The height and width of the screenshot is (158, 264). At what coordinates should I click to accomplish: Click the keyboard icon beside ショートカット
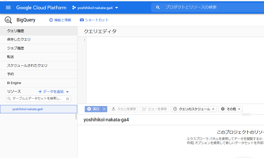tap(82, 20)
